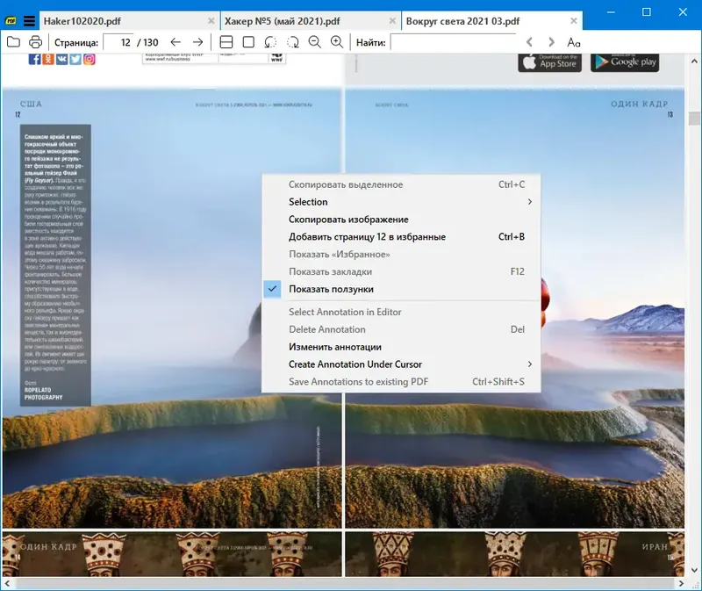The height and width of the screenshot is (591, 702).
Task: Click Delete Annotation menu entry
Action: (401, 329)
